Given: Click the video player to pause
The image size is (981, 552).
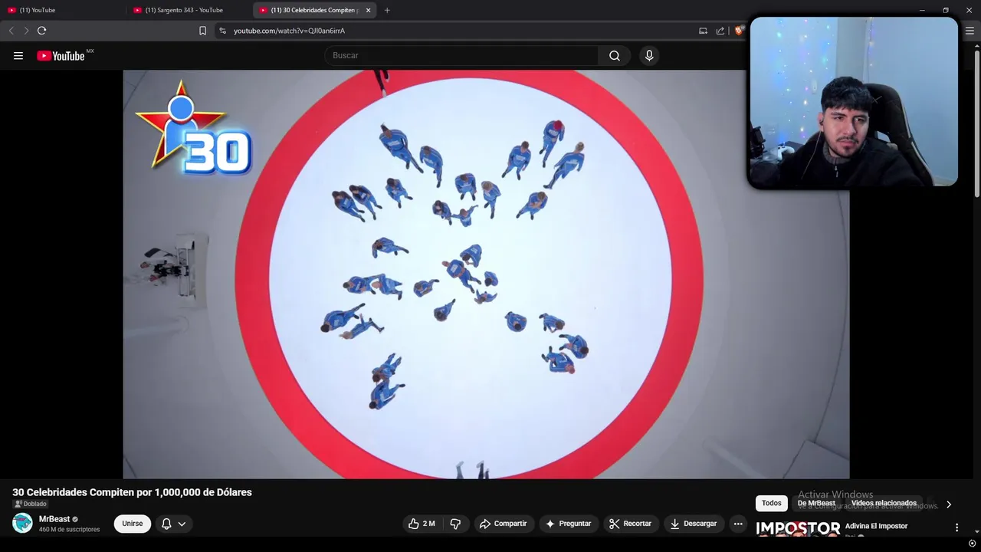Looking at the screenshot, I should [486, 274].
